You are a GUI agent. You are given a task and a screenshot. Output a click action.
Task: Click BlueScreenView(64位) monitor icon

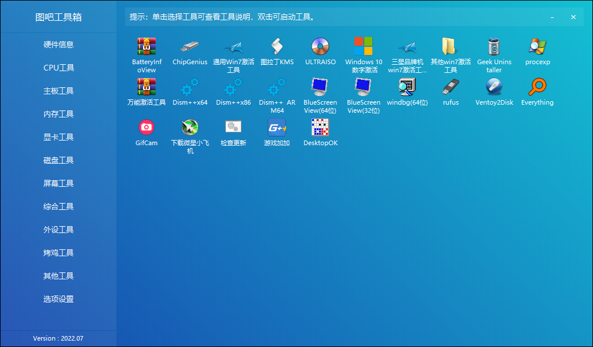(320, 87)
